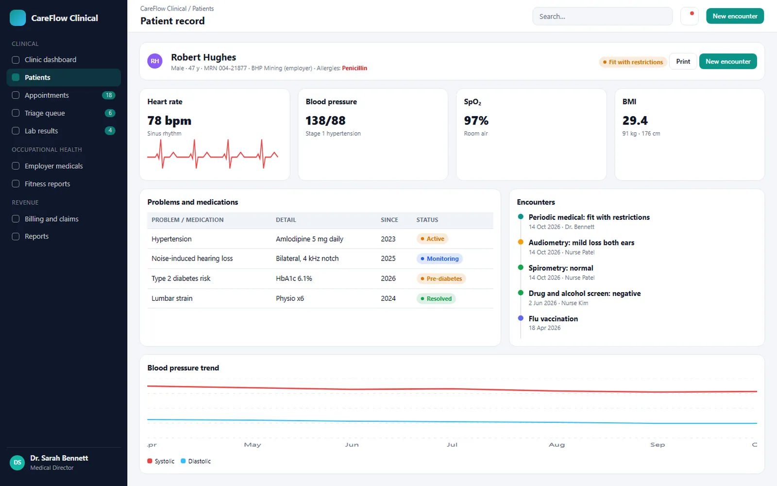Focus the Search input field

tap(602, 16)
